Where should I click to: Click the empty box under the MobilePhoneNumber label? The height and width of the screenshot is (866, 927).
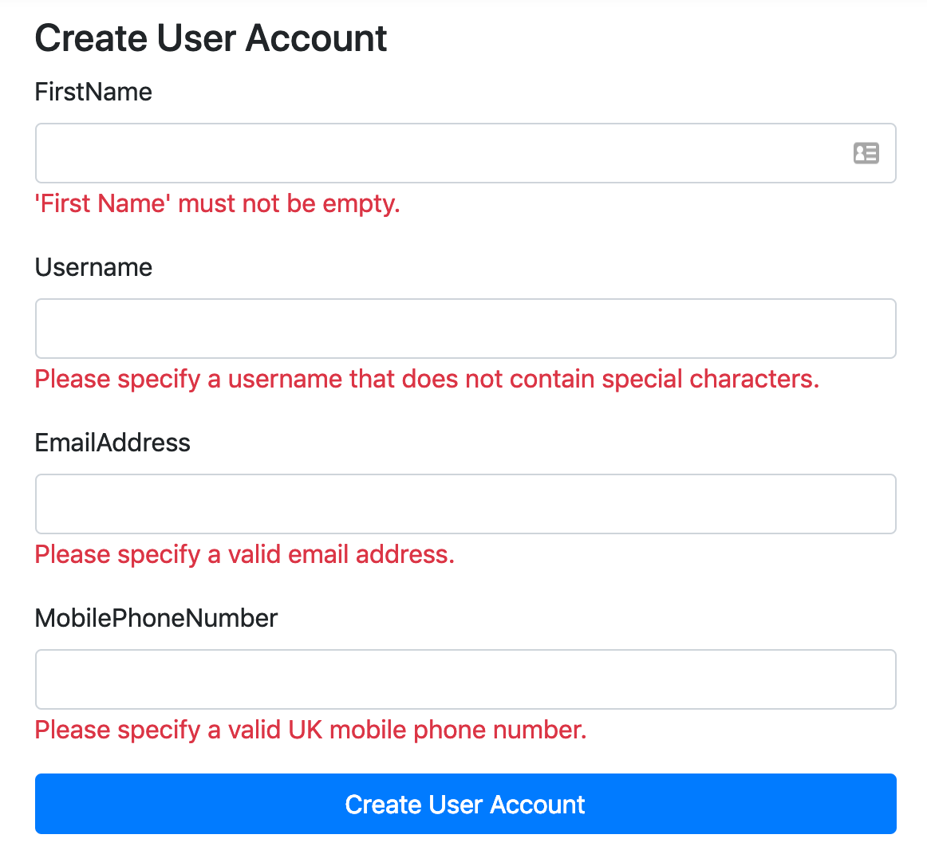[466, 679]
